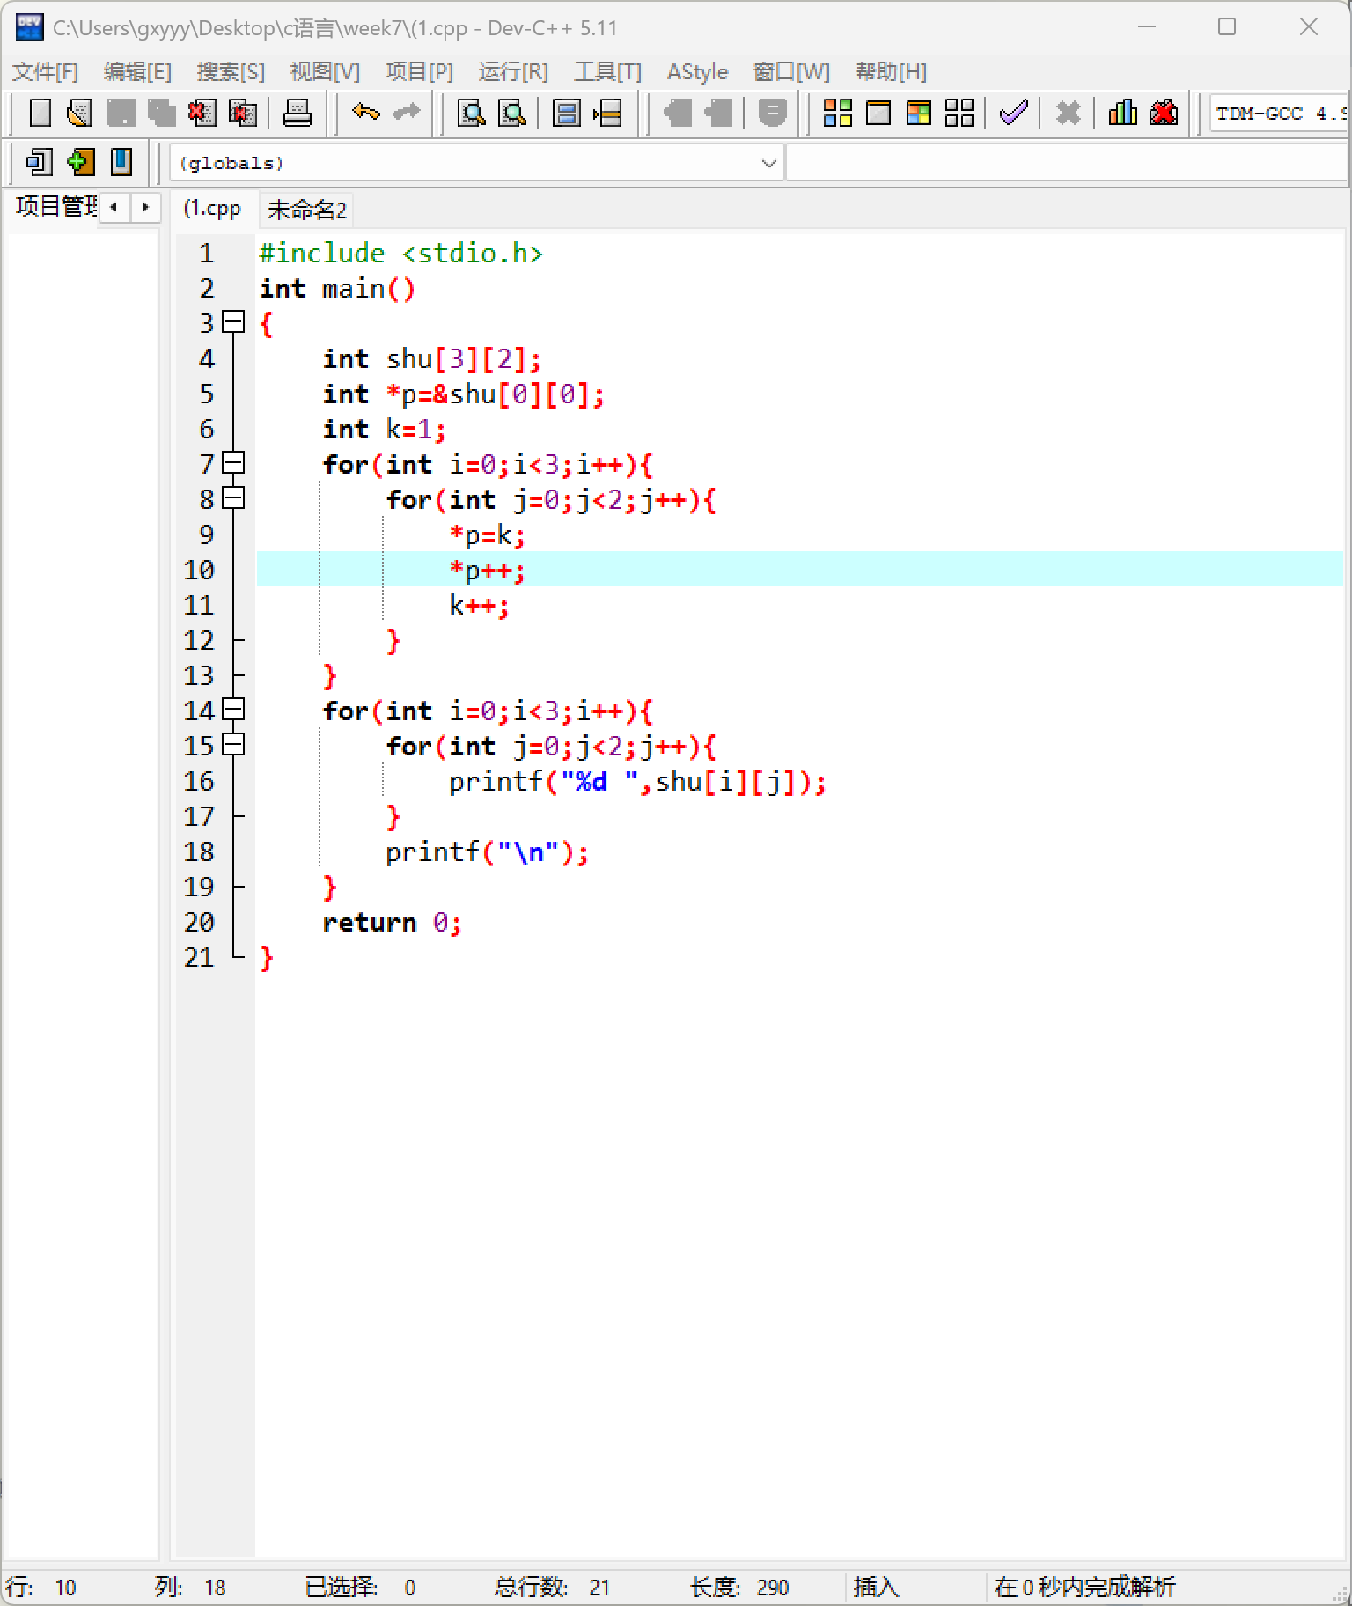Click the Undo arrow icon
This screenshot has width=1352, height=1606.
coord(365,113)
